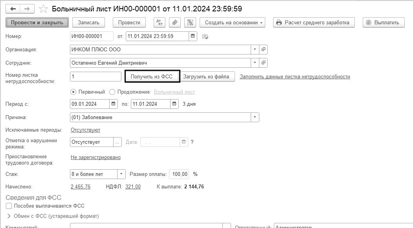Open accrued amount 2 465,76 link

80,187
